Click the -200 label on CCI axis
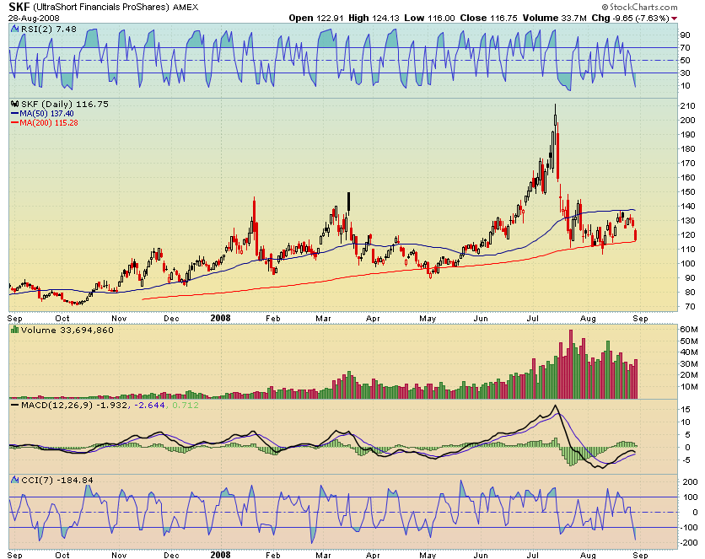705x559 pixels. (x=688, y=543)
